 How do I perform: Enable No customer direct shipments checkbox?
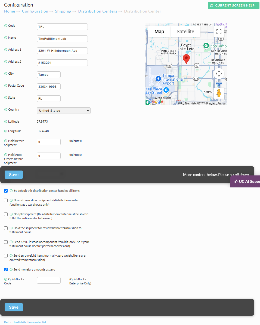pyautogui.click(x=6, y=201)
